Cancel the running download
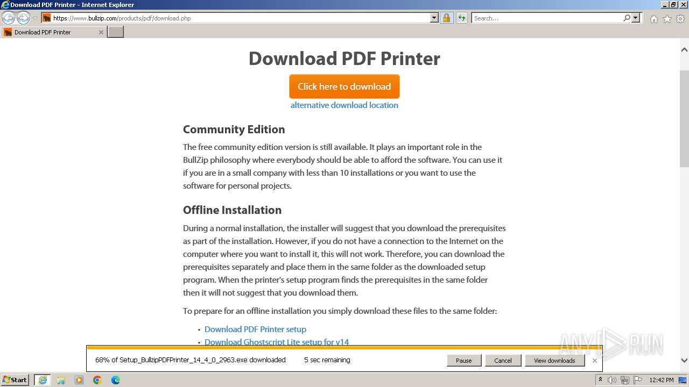 503,361
